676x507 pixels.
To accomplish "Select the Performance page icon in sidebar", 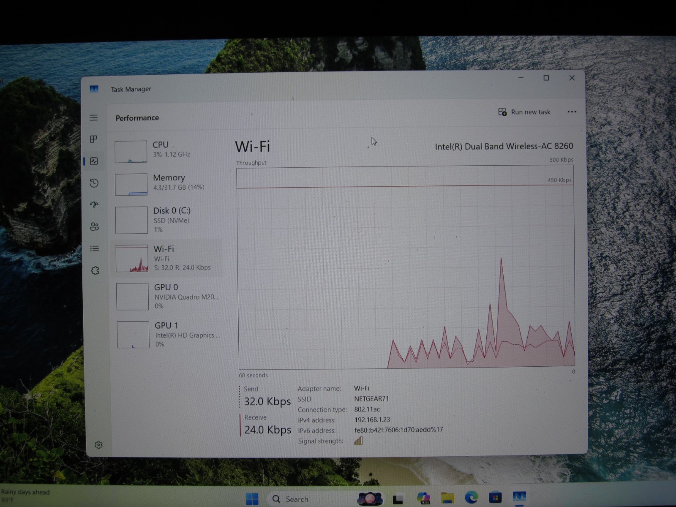I will pos(94,161).
